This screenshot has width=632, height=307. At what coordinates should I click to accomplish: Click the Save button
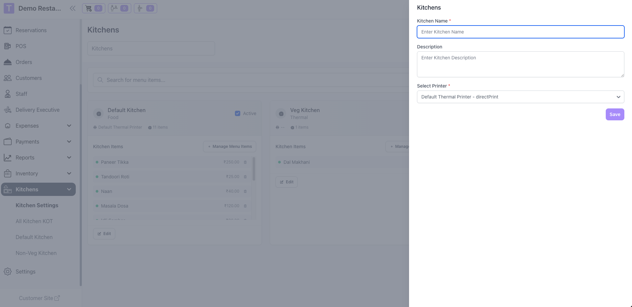[615, 114]
